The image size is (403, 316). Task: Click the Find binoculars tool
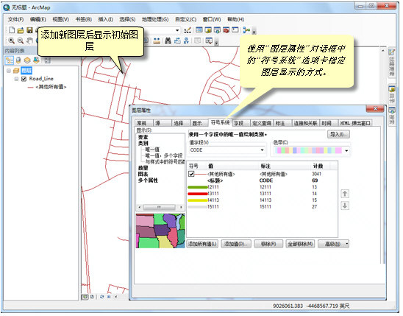click(168, 41)
